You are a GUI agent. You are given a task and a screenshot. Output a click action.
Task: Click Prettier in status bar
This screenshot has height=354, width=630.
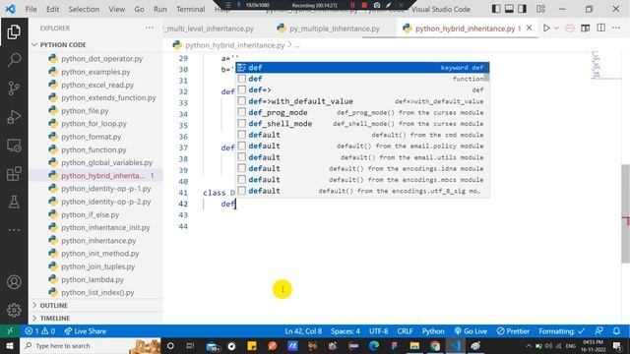click(513, 331)
